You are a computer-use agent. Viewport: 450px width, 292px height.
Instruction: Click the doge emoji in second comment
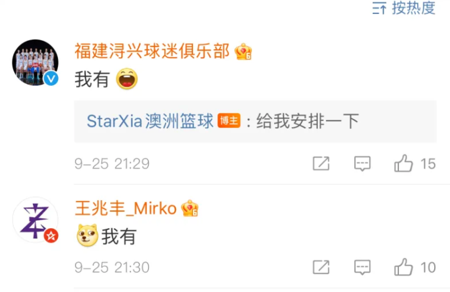[x=88, y=235]
